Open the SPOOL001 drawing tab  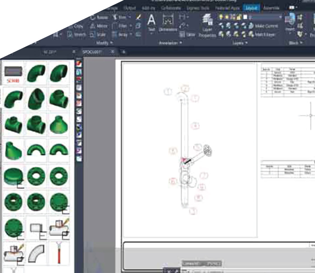click(92, 52)
